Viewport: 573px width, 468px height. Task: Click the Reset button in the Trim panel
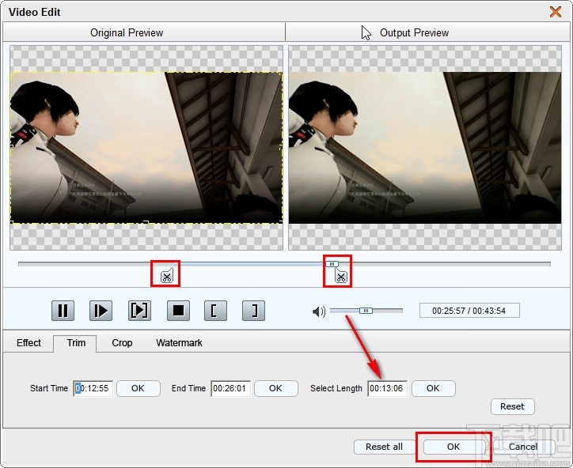pos(512,406)
